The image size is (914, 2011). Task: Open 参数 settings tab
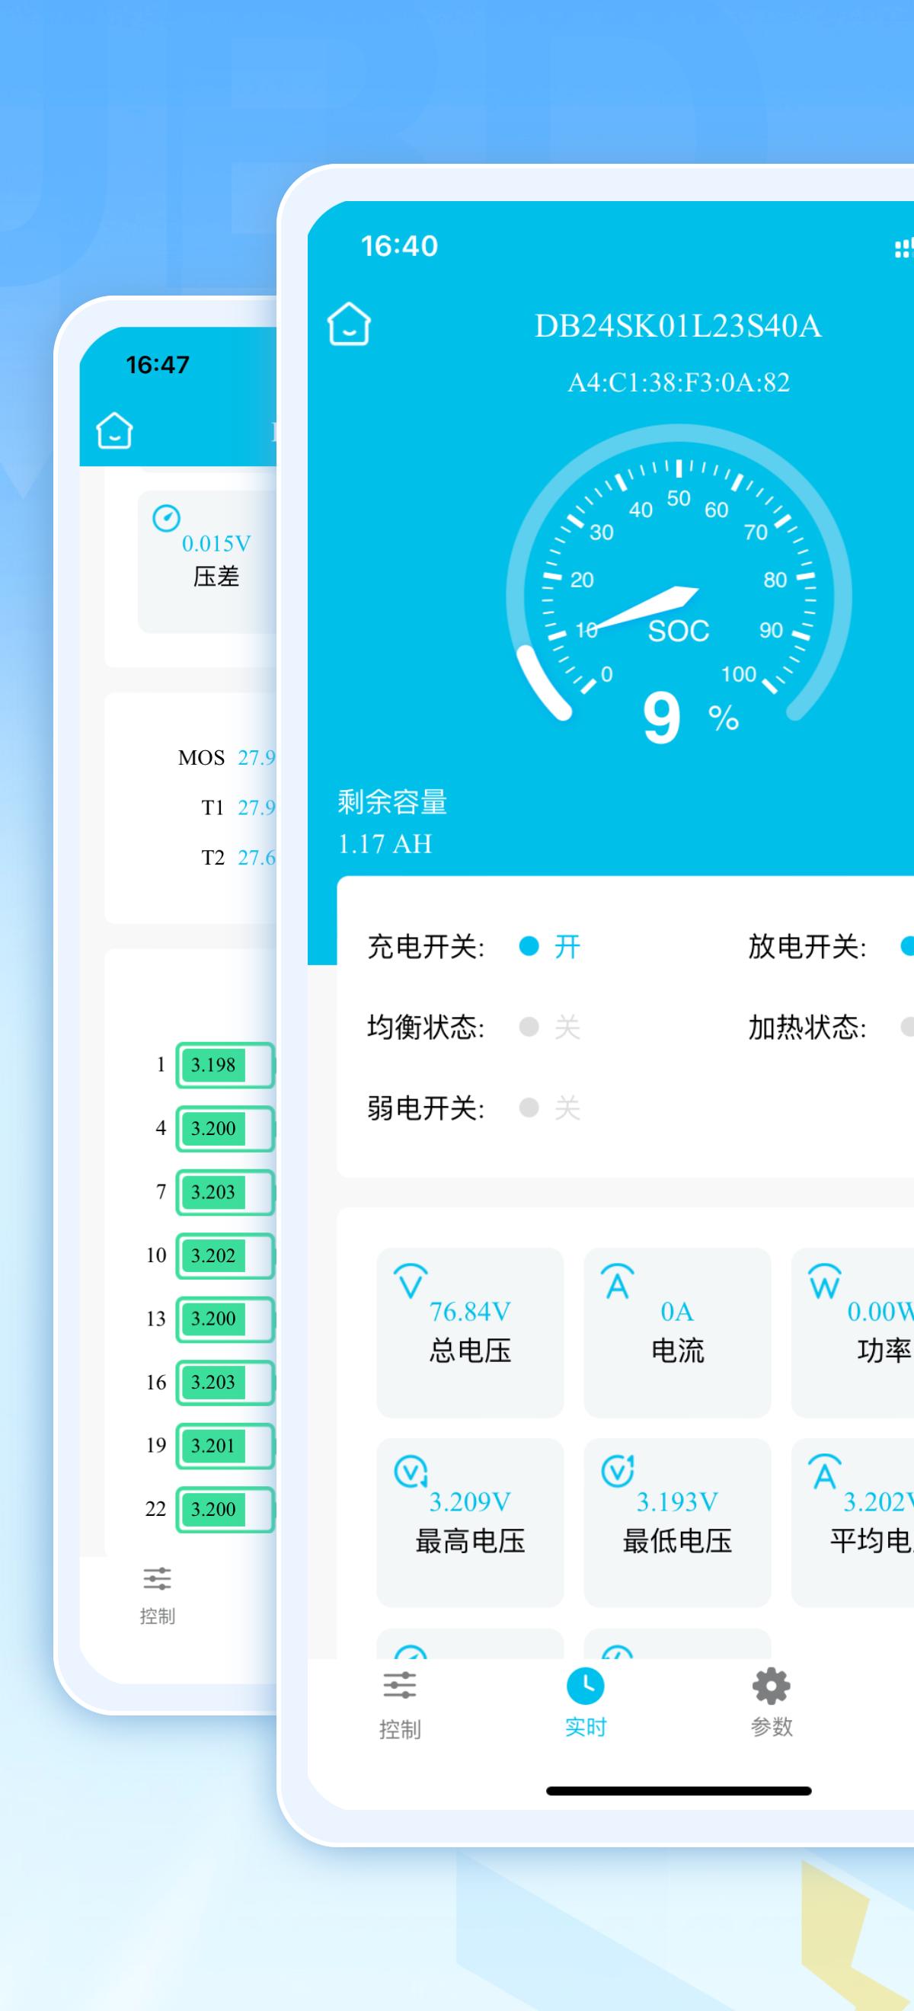tap(771, 1704)
